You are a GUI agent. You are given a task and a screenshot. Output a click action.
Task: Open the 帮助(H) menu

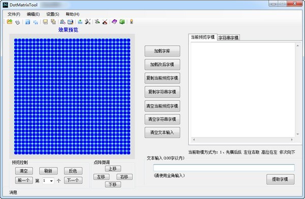(x=73, y=14)
